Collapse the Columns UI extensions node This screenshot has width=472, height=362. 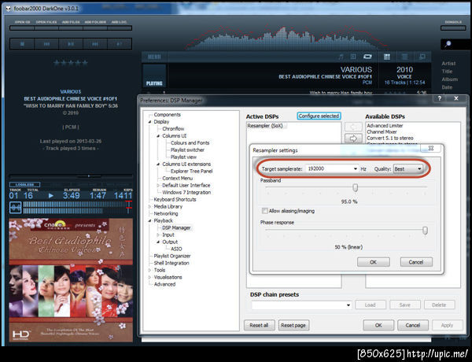coord(158,164)
